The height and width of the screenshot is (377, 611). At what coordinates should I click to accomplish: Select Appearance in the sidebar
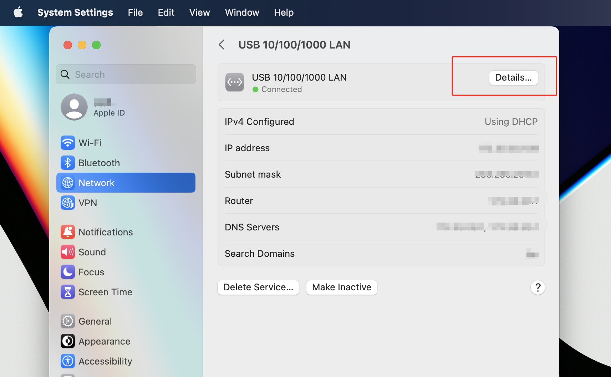126,341
